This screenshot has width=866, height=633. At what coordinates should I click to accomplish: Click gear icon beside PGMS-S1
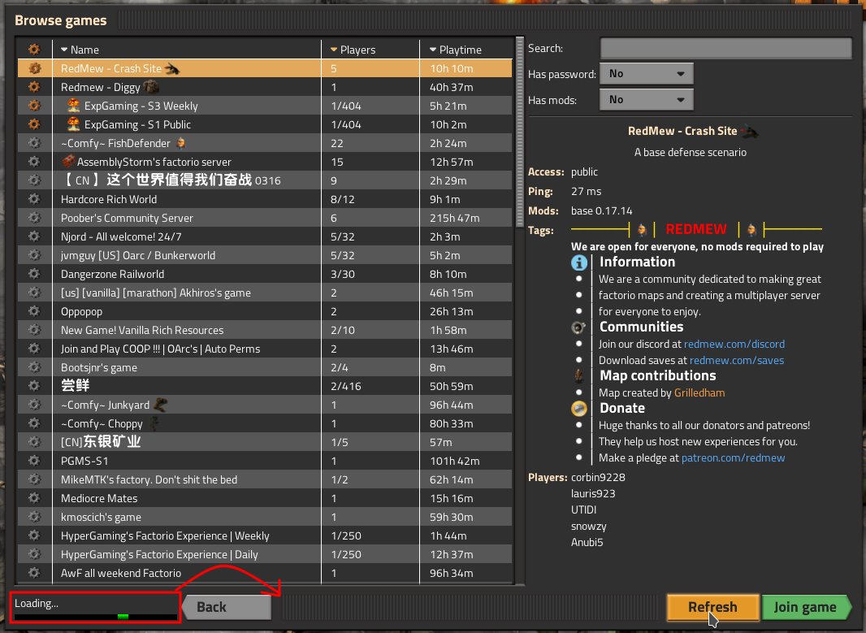click(34, 461)
